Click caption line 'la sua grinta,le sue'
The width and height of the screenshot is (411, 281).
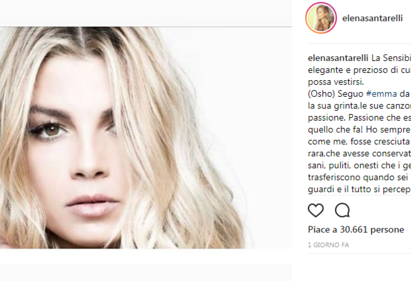[x=359, y=106]
